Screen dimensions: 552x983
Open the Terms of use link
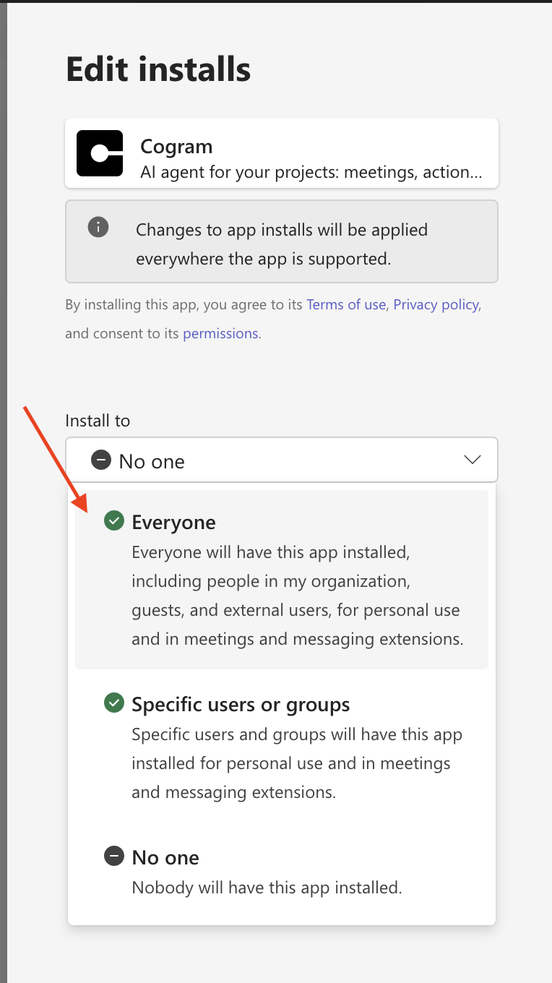pos(346,304)
